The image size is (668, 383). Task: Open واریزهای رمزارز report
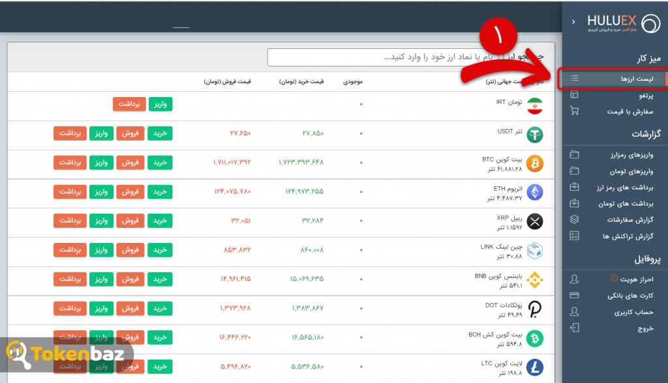[x=631, y=155]
